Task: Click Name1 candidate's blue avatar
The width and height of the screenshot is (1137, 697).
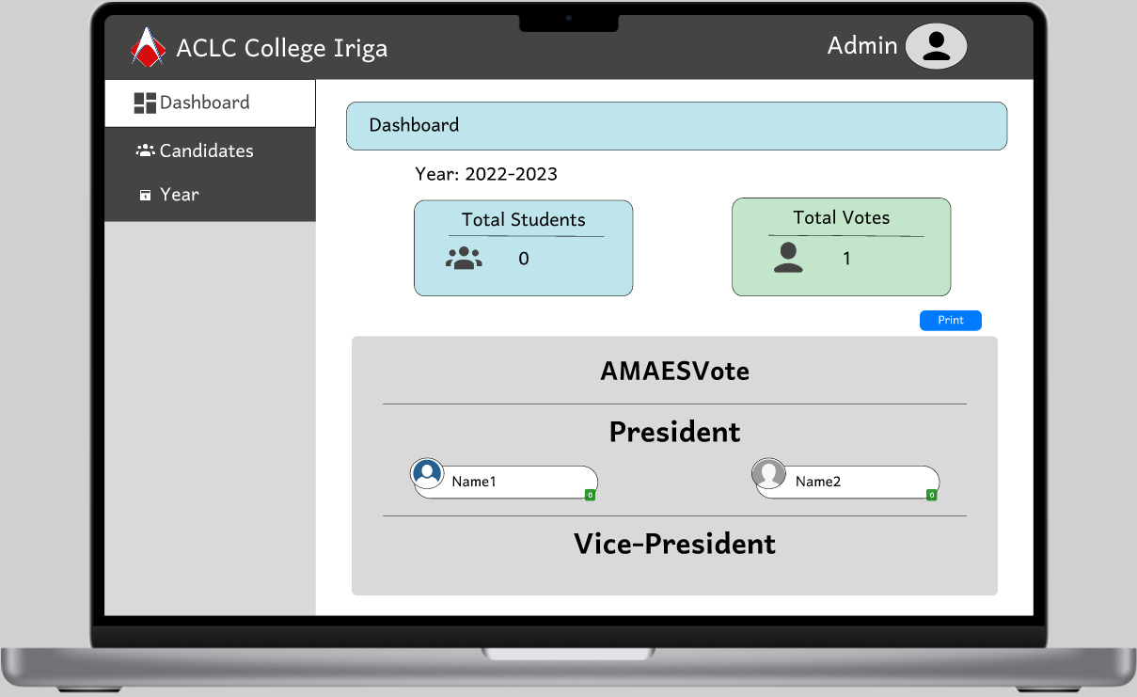Action: click(427, 473)
